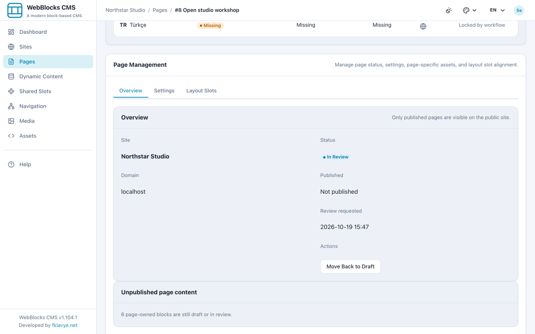Click the WebBlocks CMS logo icon
535x334 pixels.
click(15, 10)
